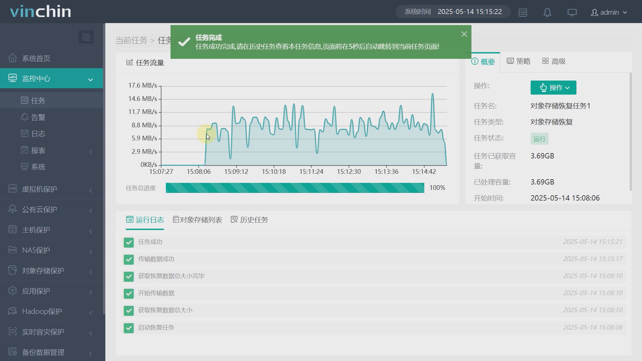Click the 启动恢复任务 log checkbox

pos(129,328)
